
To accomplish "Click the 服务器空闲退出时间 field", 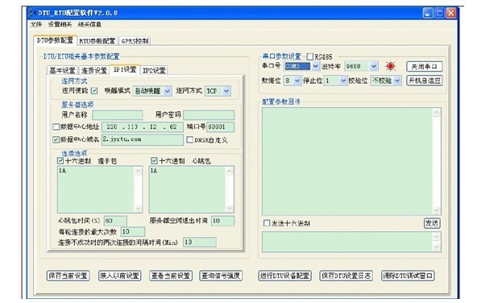I will pyautogui.click(x=222, y=221).
